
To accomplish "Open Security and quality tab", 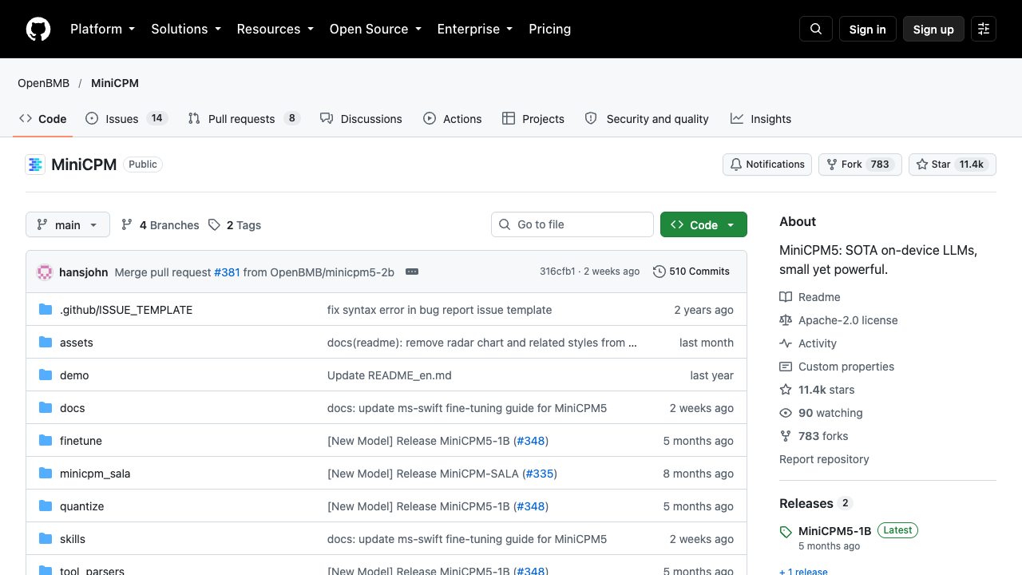I will click(647, 118).
